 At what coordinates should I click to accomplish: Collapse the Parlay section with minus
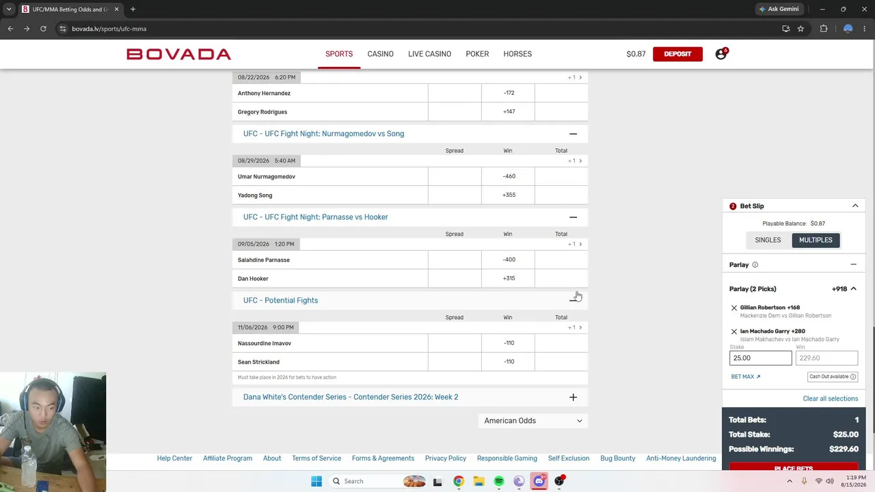[853, 264]
